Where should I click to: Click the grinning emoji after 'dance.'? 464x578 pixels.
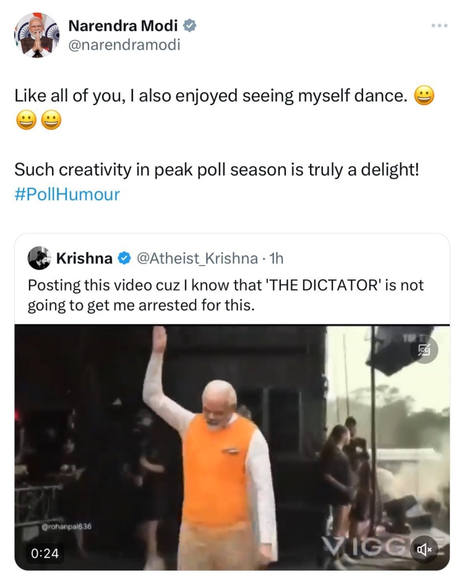pyautogui.click(x=424, y=96)
